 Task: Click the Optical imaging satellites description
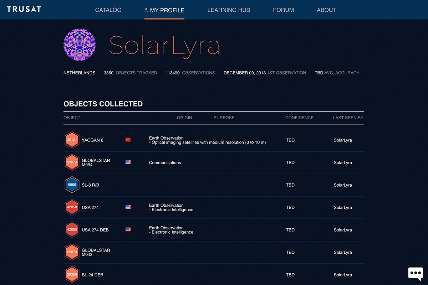tap(208, 142)
